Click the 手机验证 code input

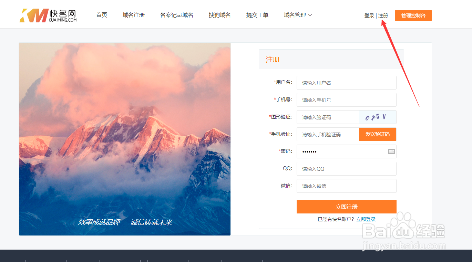pyautogui.click(x=328, y=134)
